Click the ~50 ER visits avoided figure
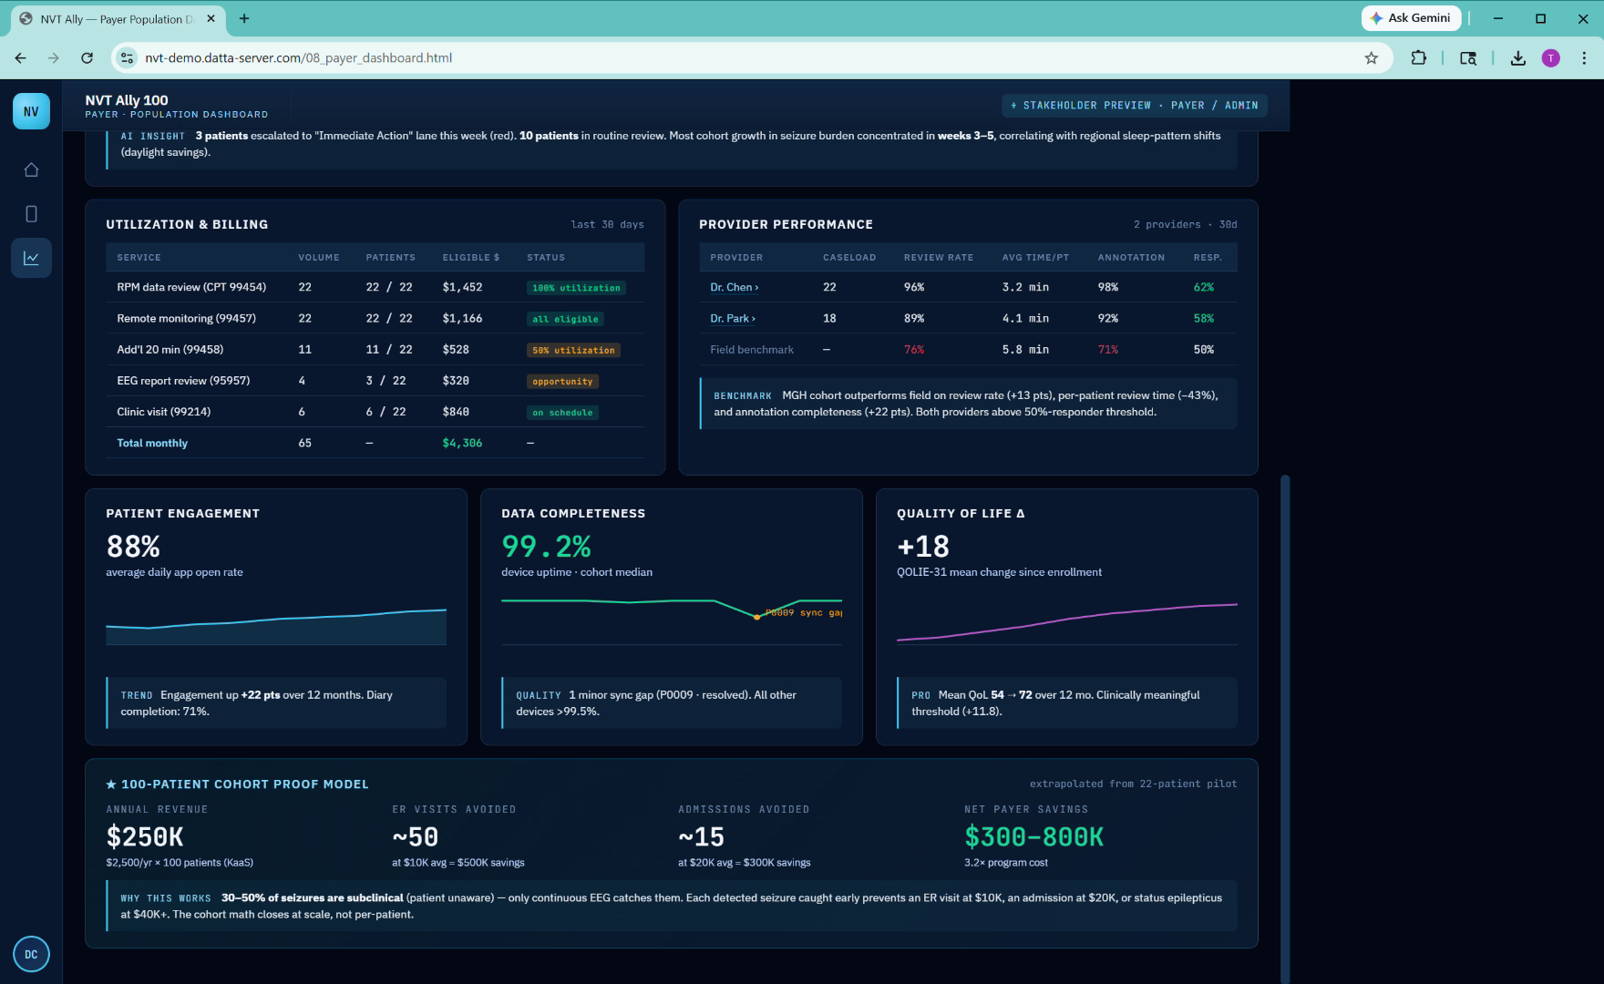The height and width of the screenshot is (984, 1604). 416,836
